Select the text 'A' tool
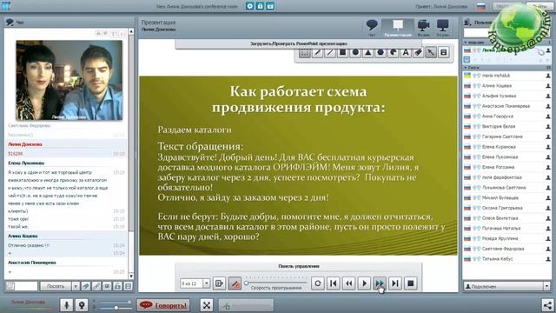This screenshot has height=313, width=556. click(406, 53)
